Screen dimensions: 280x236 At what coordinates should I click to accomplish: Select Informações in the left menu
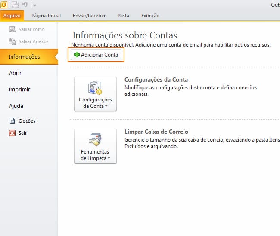25,57
